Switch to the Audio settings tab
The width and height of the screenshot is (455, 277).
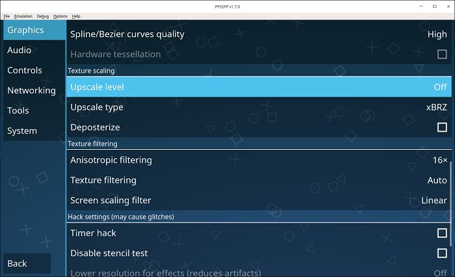click(x=34, y=50)
